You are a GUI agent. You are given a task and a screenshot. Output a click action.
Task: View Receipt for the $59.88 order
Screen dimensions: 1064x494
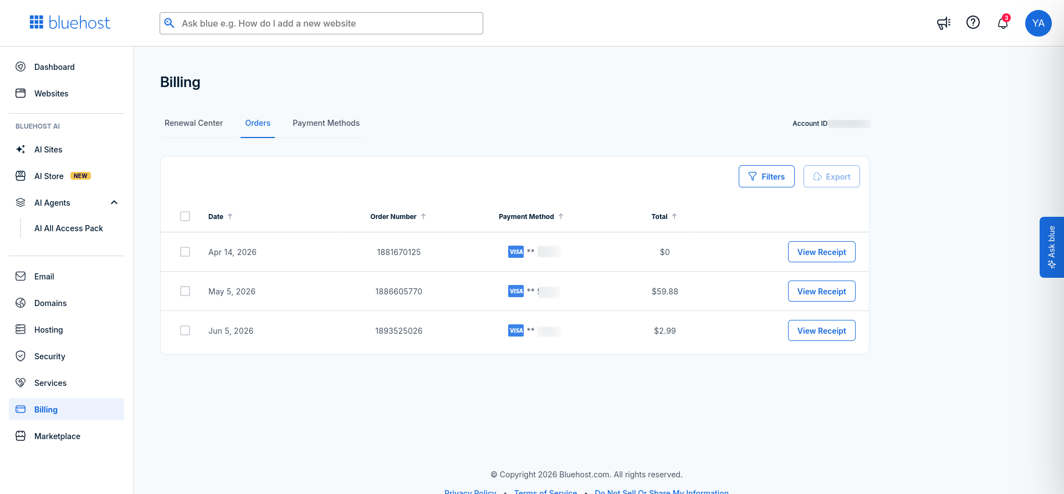(821, 291)
